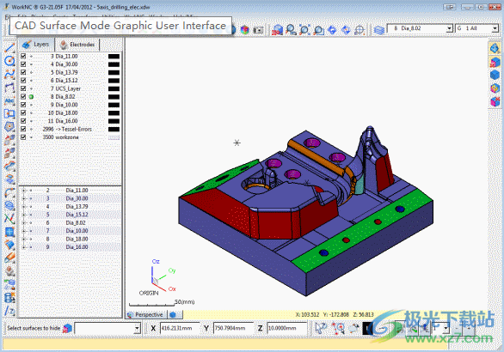Open the G 1 All group dropdown
Screen dimensions: 504x352
[495, 28]
